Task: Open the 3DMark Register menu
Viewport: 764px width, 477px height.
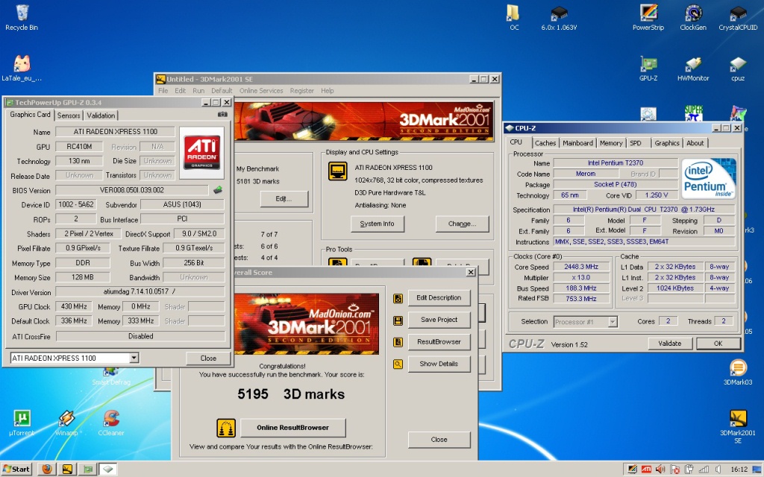Action: [301, 90]
